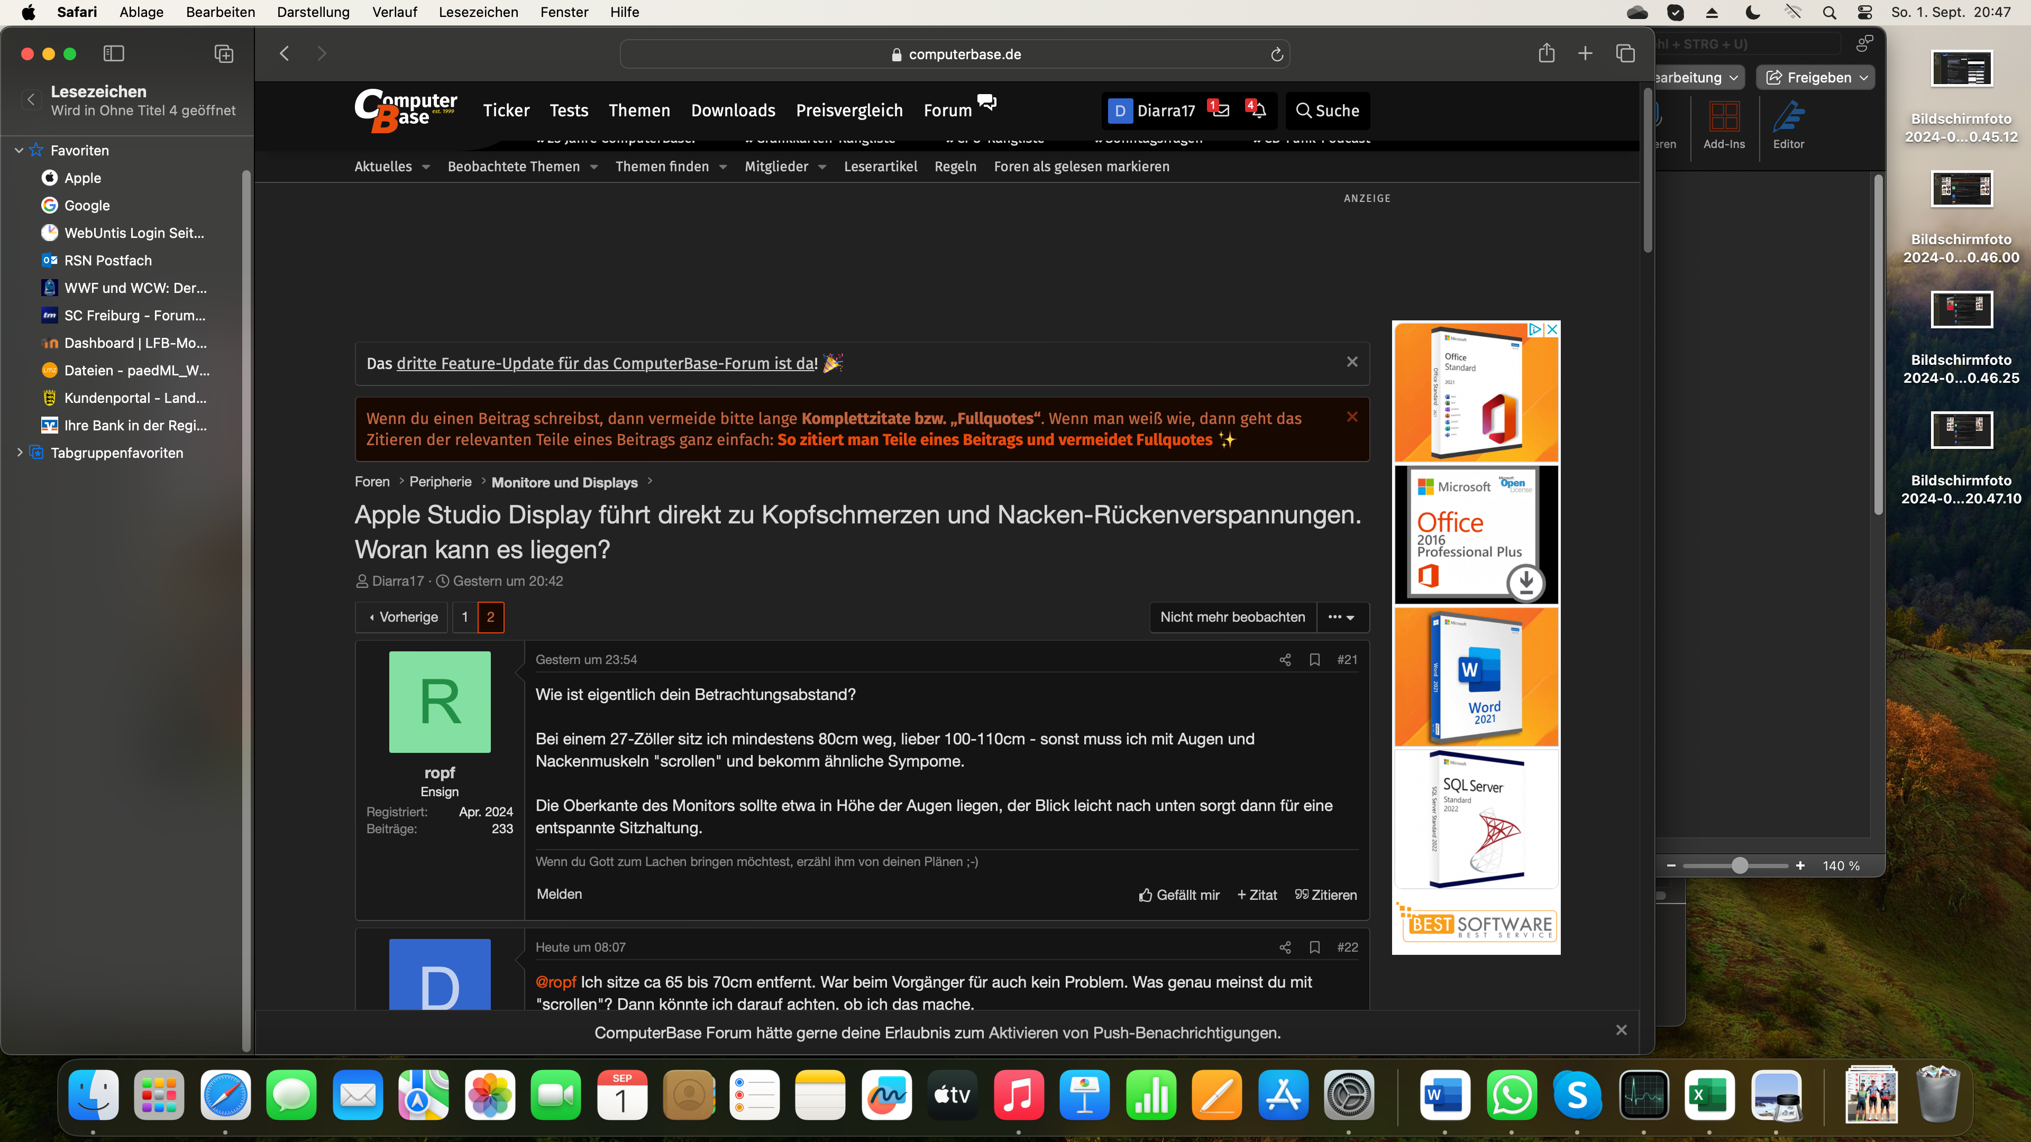Bookmark post #21 with bookmark icon
2031x1142 pixels.
pyautogui.click(x=1314, y=660)
